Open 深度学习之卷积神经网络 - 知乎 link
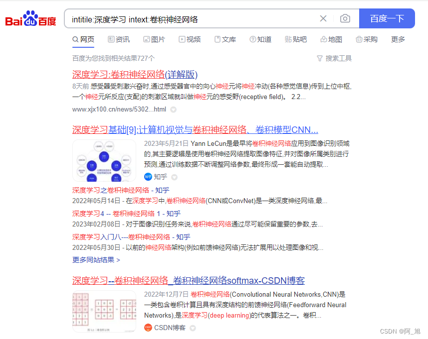The width and height of the screenshot is (428, 339). 121,190
